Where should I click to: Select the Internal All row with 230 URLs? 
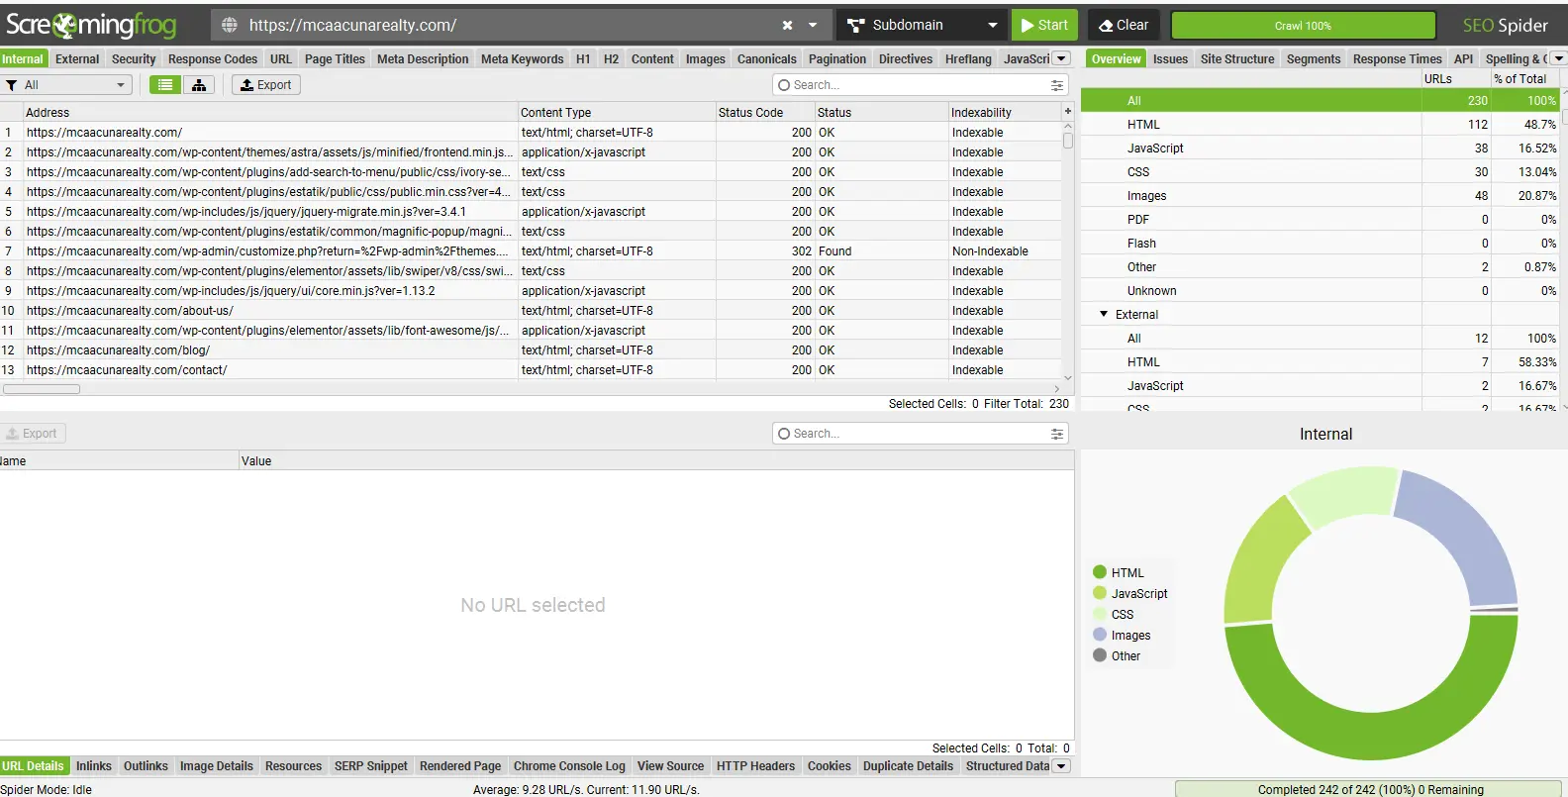1320,101
